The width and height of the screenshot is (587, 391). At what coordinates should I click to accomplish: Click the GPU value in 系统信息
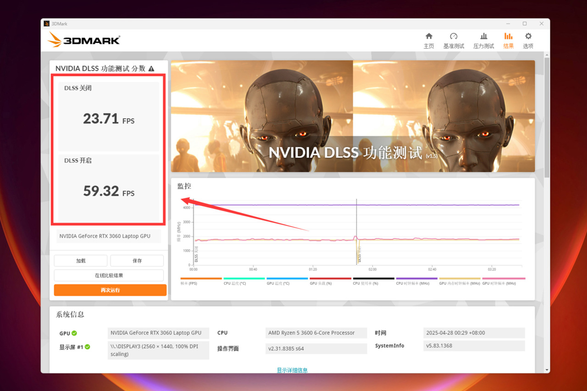158,333
